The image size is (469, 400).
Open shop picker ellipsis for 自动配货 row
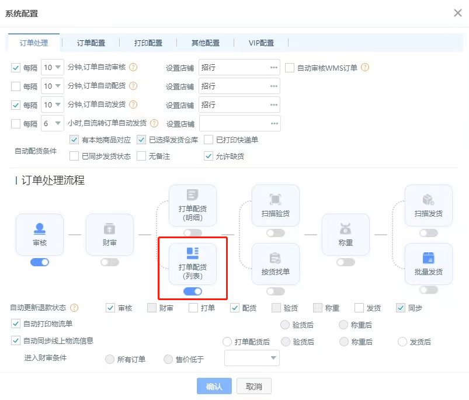coord(274,86)
